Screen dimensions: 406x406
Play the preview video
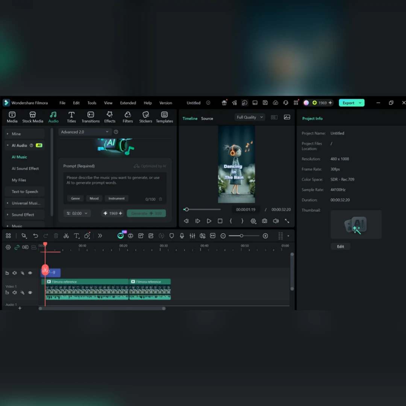pyautogui.click(x=209, y=221)
